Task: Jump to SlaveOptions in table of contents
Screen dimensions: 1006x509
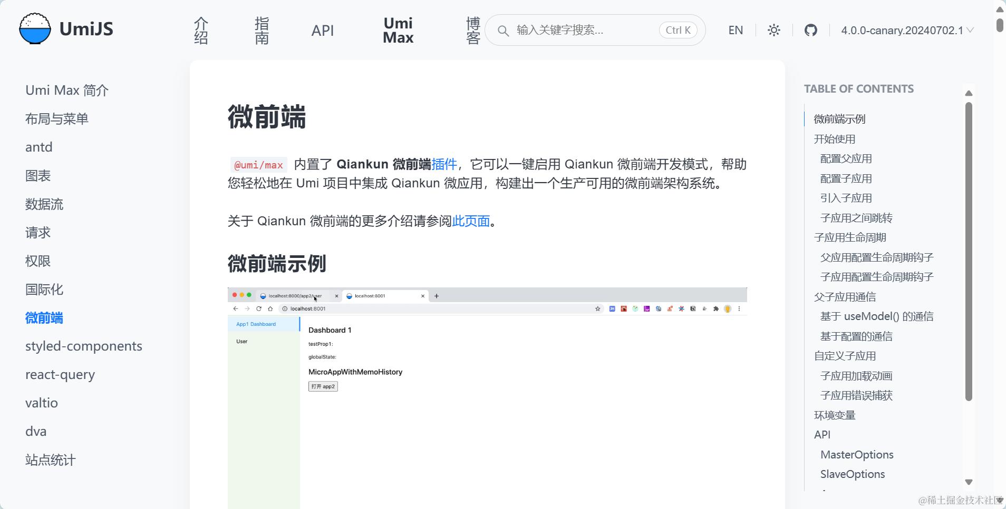Action: [853, 474]
